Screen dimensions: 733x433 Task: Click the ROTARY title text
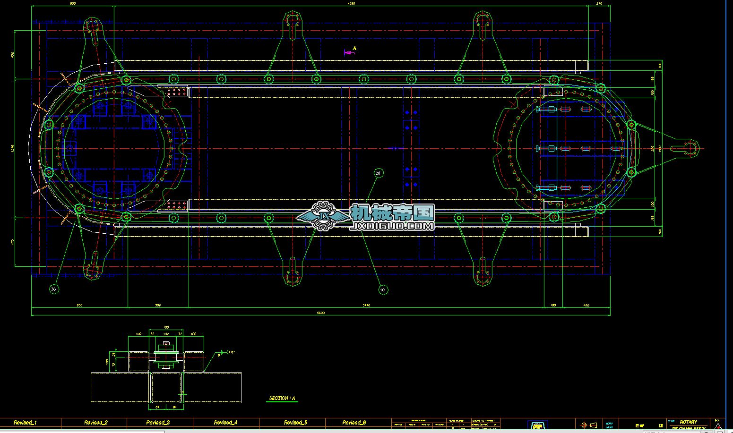point(688,422)
